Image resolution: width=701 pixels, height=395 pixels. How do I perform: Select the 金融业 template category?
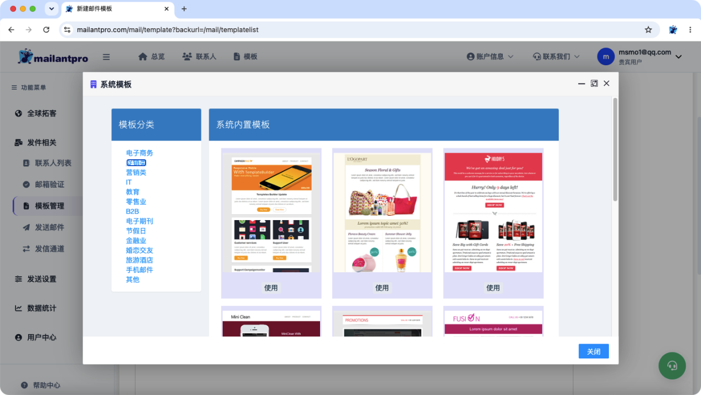pyautogui.click(x=136, y=241)
